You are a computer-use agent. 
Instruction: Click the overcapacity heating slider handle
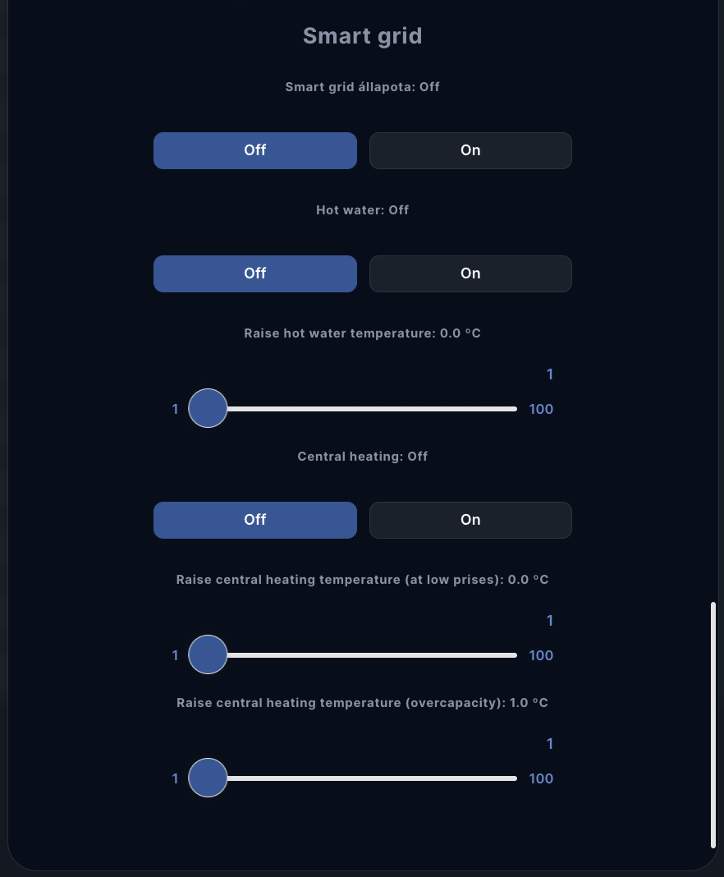(208, 778)
